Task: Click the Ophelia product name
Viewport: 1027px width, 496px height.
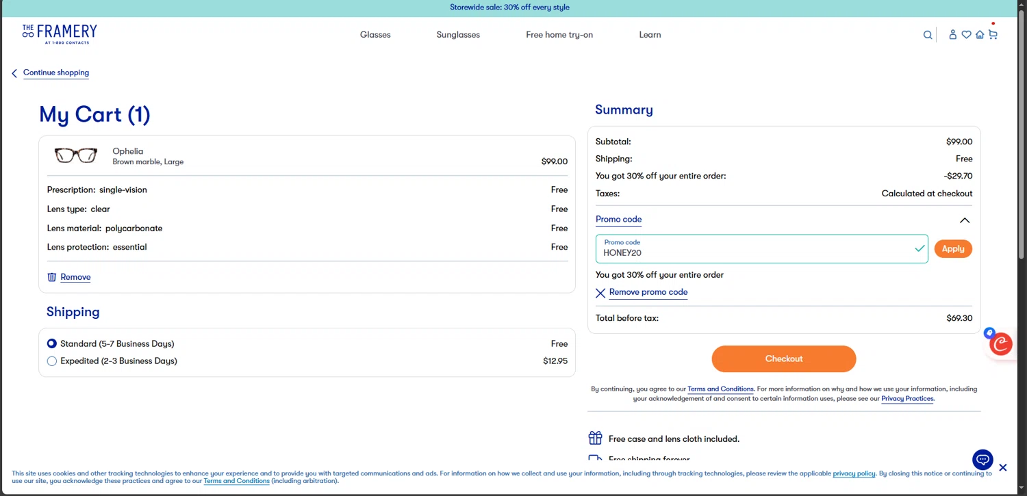Action: [x=128, y=151]
